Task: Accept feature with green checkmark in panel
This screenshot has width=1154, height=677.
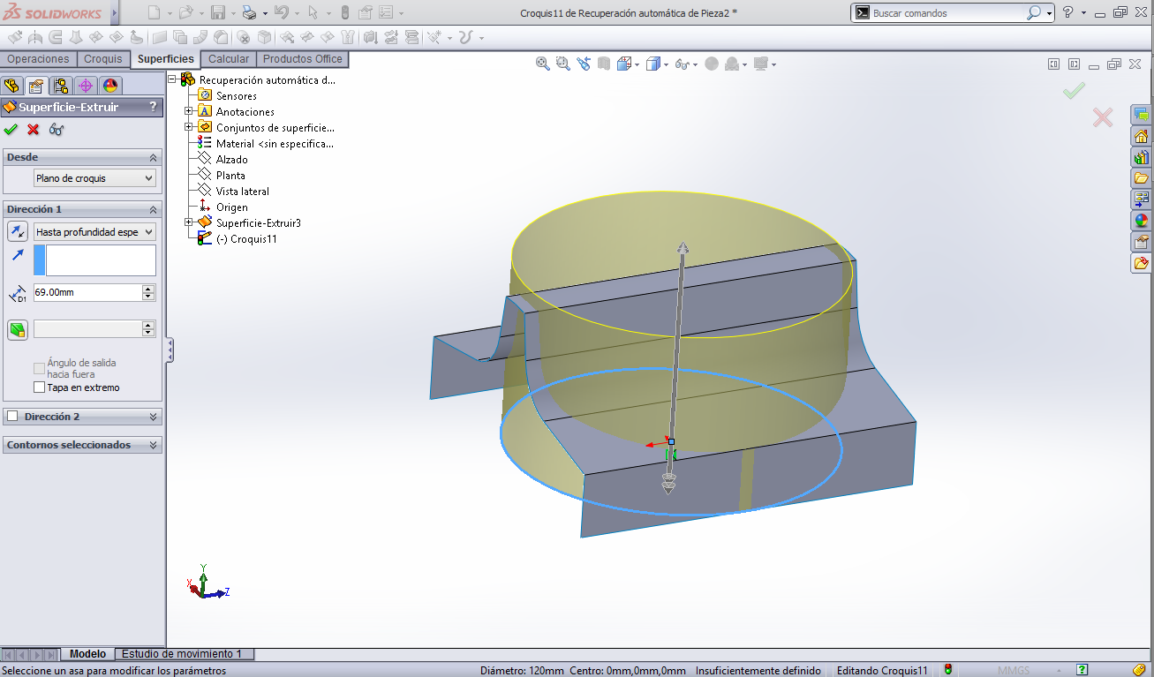Action: [11, 130]
